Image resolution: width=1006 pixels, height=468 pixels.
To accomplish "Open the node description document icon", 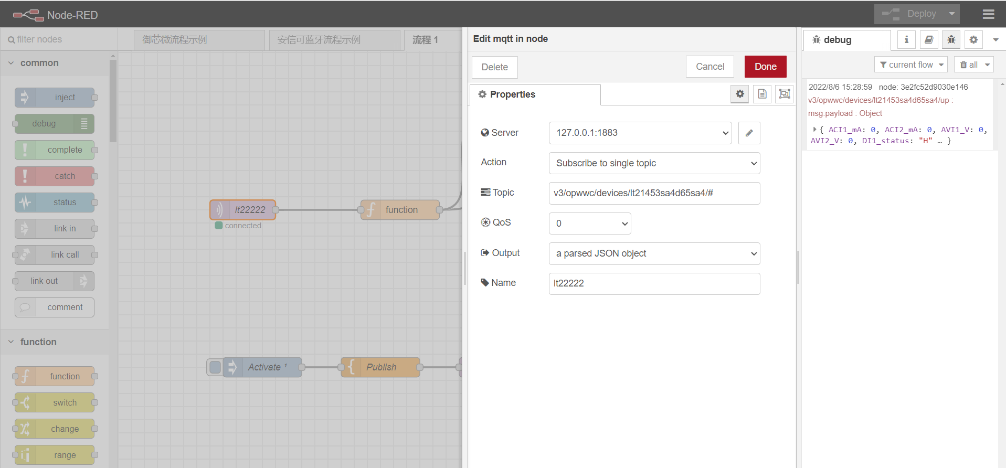I will [762, 94].
